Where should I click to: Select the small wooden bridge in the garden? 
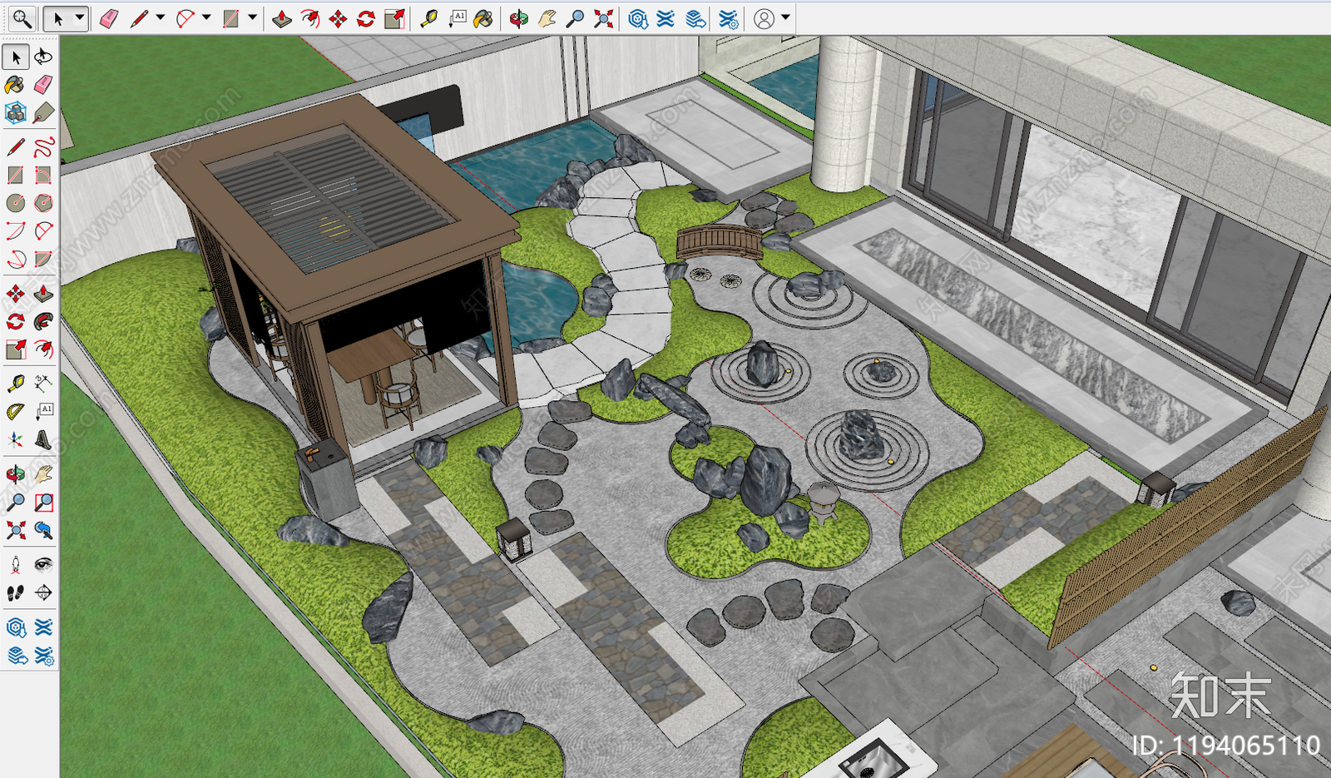click(x=719, y=242)
